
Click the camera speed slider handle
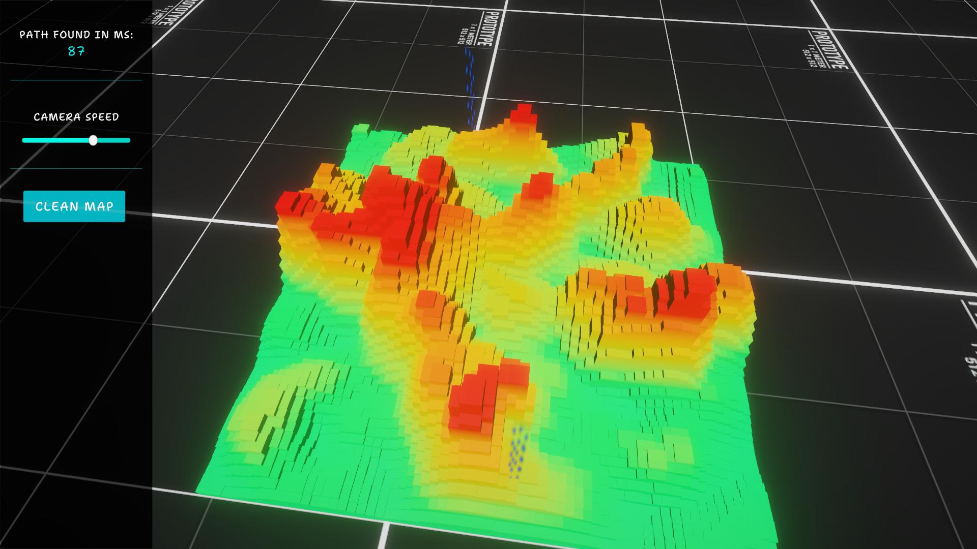93,140
